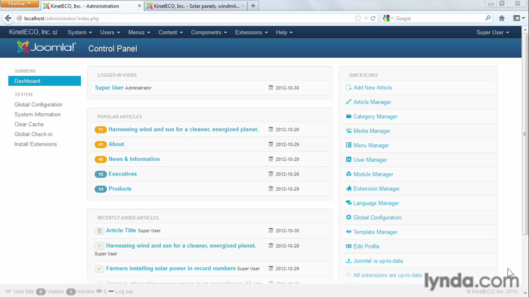529x297 pixels.
Task: Open the popular article About
Action: pyautogui.click(x=116, y=144)
